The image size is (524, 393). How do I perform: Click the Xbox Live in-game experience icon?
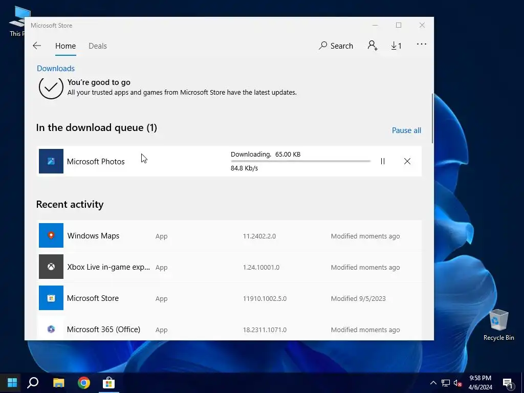[x=51, y=267]
